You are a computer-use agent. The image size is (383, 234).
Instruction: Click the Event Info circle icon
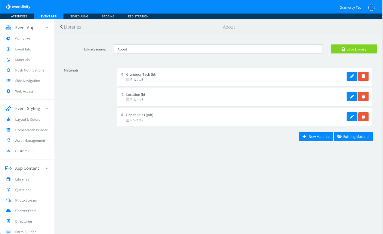click(8, 49)
